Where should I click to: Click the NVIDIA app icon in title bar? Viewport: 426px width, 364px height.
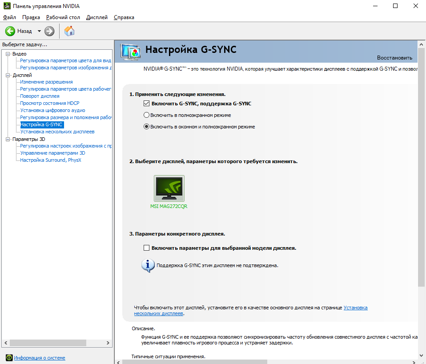point(7,6)
